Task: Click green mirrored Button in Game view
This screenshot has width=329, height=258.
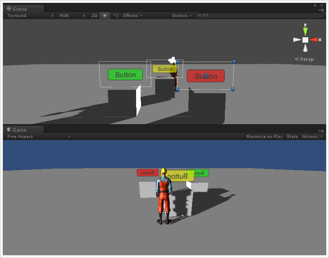Action: click(x=199, y=173)
